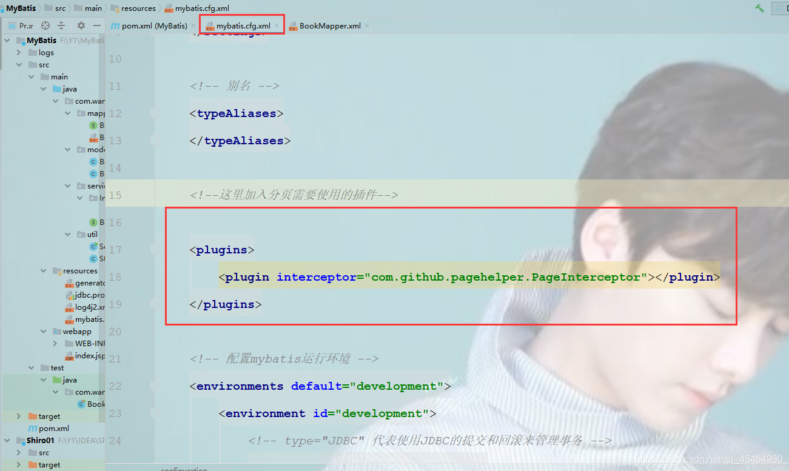Screen dimensions: 789x471
Task: Hide the Project tool window
Action: [97, 25]
